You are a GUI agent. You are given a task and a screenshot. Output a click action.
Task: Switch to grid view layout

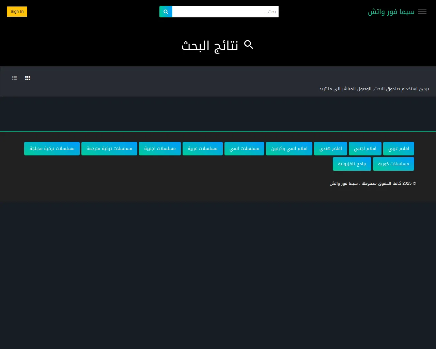[x=28, y=78]
